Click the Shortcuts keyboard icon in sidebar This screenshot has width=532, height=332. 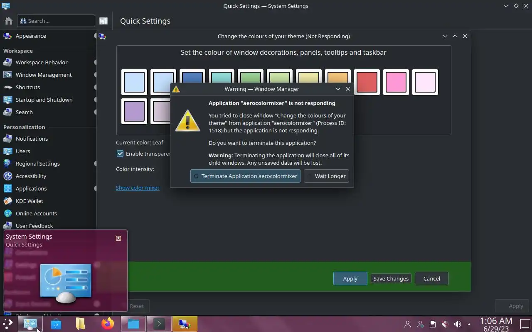tap(7, 87)
